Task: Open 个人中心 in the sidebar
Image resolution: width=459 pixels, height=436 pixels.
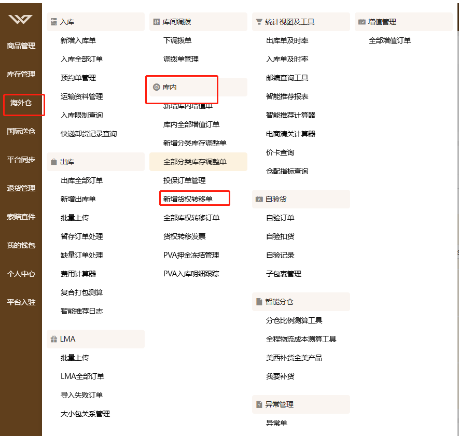Action: [x=21, y=274]
